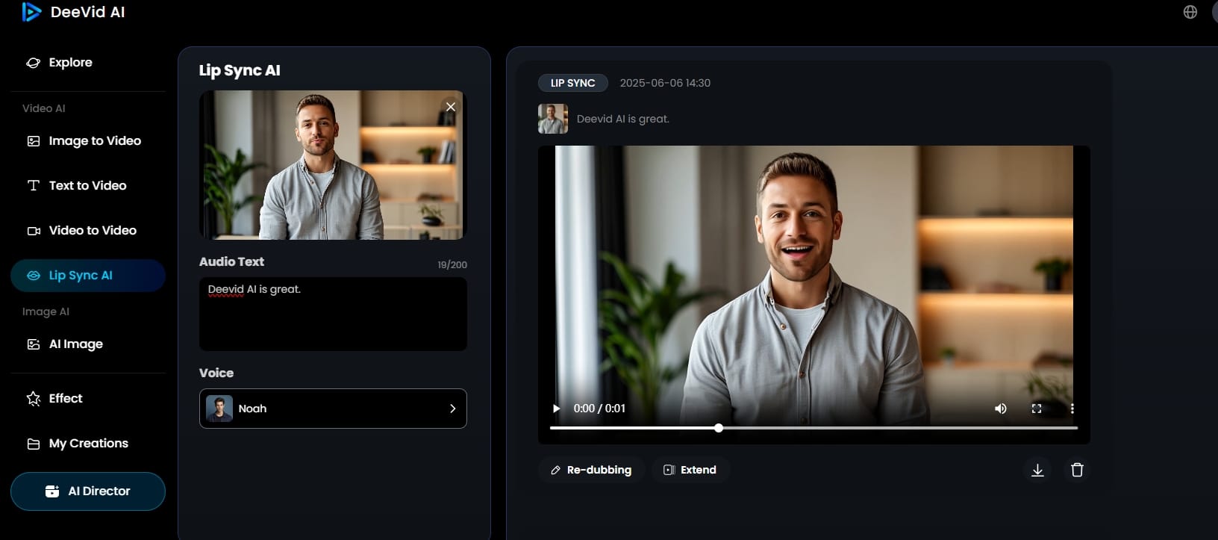Viewport: 1218px width, 540px height.
Task: Click the chevron arrow in Voice selector
Action: (452, 409)
